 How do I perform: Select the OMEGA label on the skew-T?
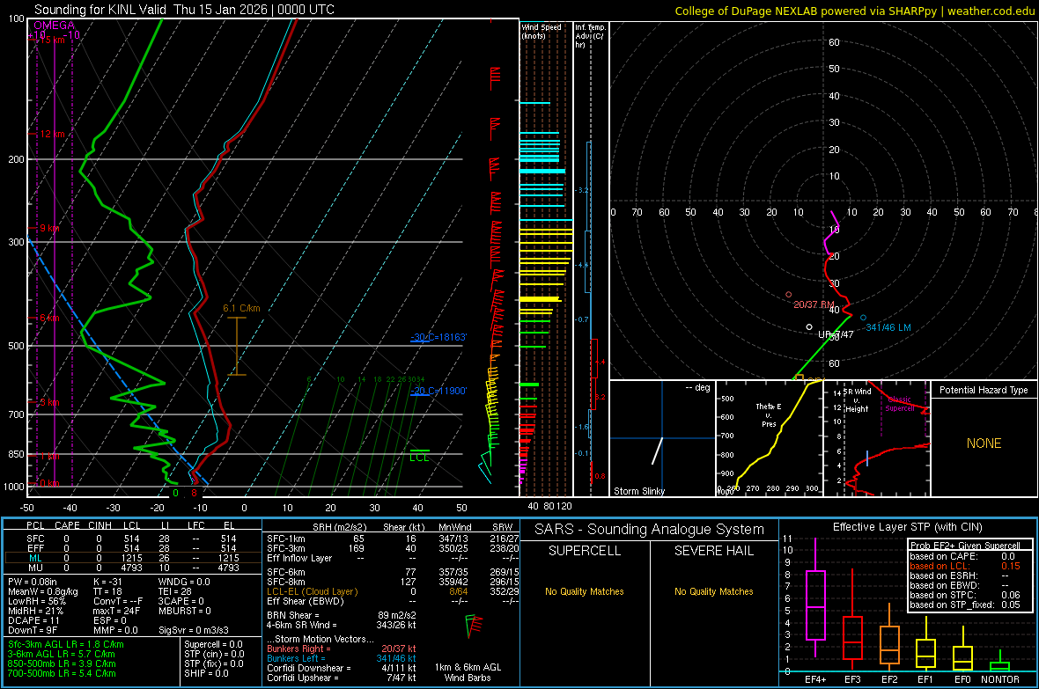(x=54, y=26)
